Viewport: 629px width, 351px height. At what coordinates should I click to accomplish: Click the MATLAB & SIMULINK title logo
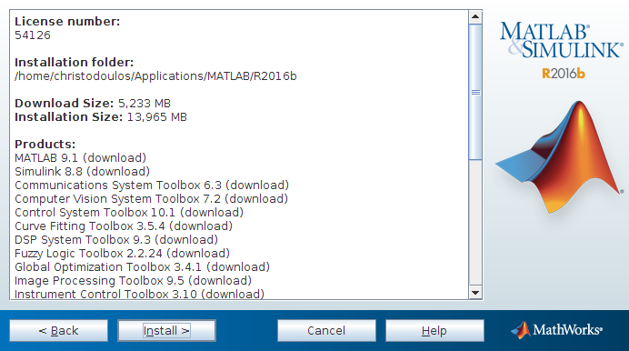tap(561, 40)
